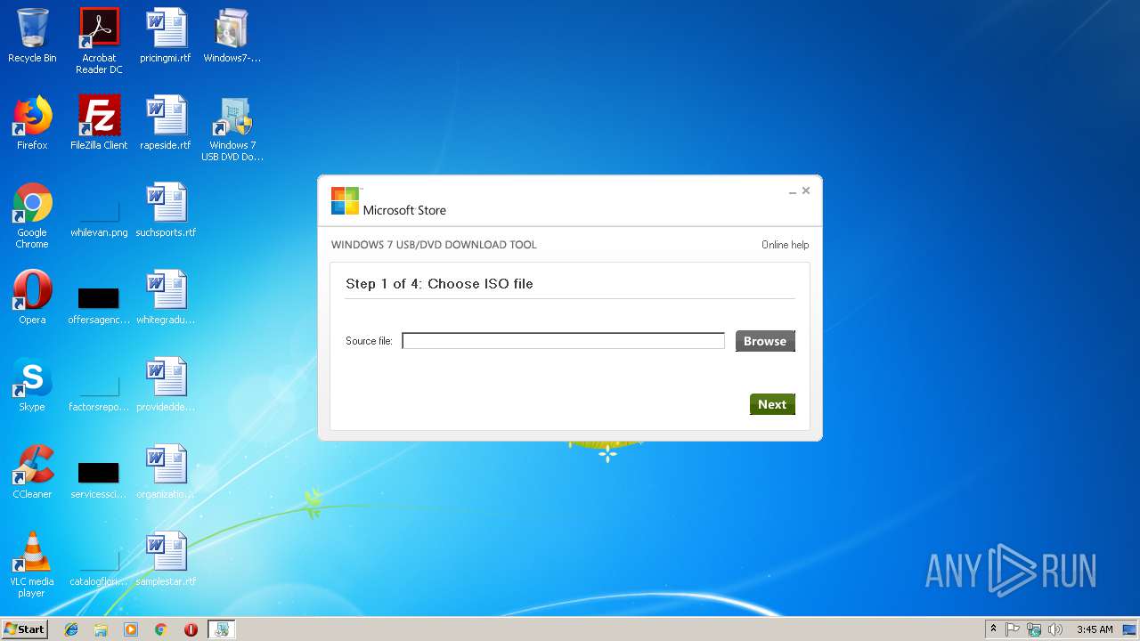Open the Recycle Bin desktop icon
The height and width of the screenshot is (641, 1140).
coord(32,36)
